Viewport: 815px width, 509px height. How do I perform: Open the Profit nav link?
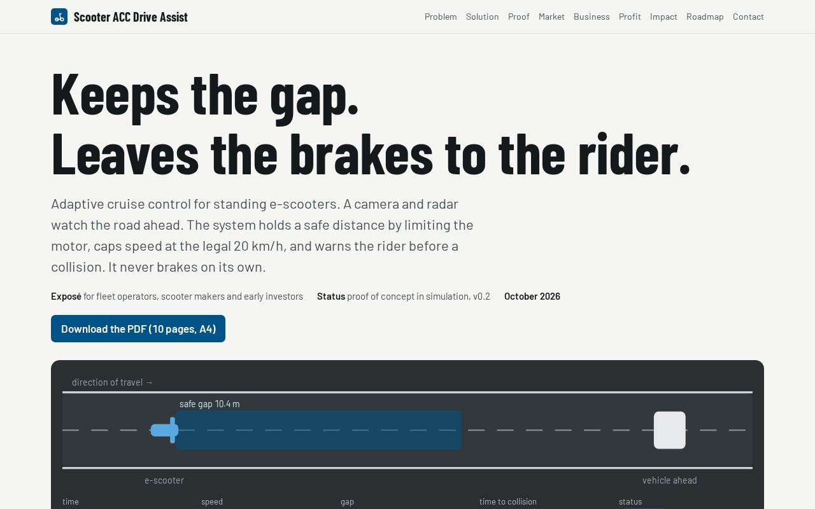point(630,17)
